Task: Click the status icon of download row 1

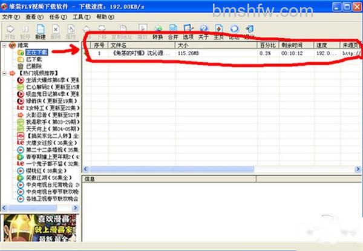Action: pos(86,53)
